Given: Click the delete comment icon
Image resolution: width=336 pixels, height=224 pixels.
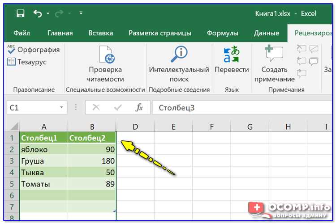Looking at the screenshot, I should (x=302, y=49).
